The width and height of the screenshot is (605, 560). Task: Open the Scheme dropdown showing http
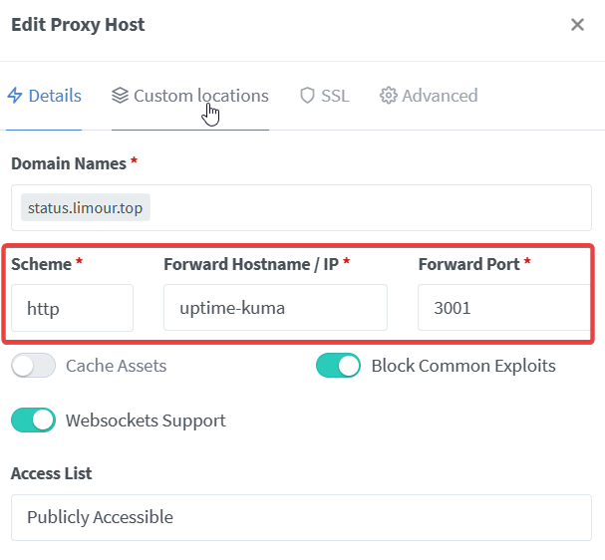pos(72,308)
